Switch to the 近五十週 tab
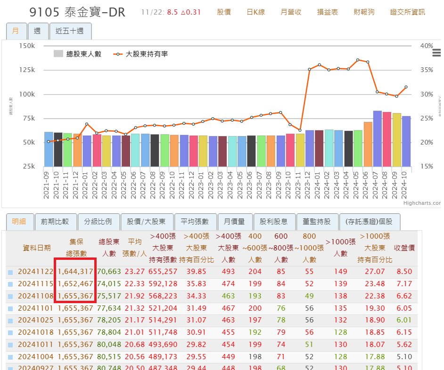444x370 pixels. [x=70, y=31]
